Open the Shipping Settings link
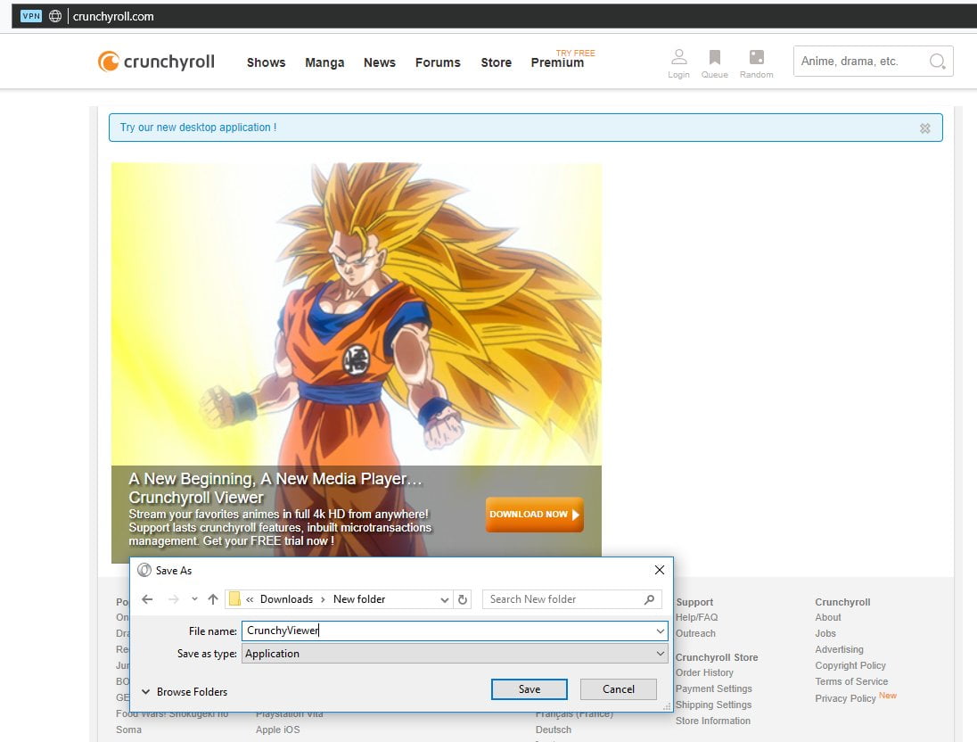 tap(713, 705)
